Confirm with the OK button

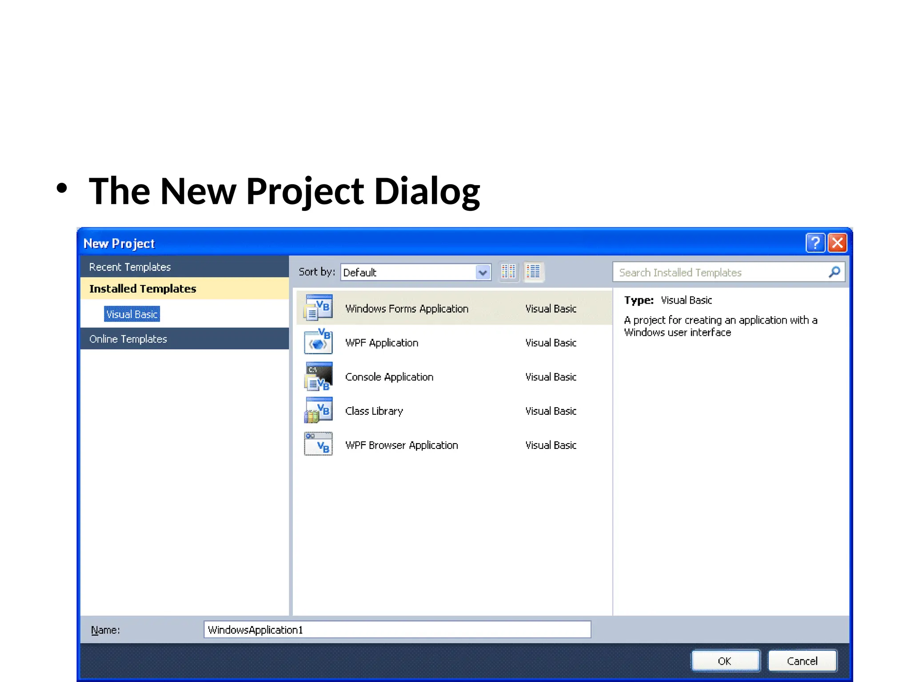(725, 661)
